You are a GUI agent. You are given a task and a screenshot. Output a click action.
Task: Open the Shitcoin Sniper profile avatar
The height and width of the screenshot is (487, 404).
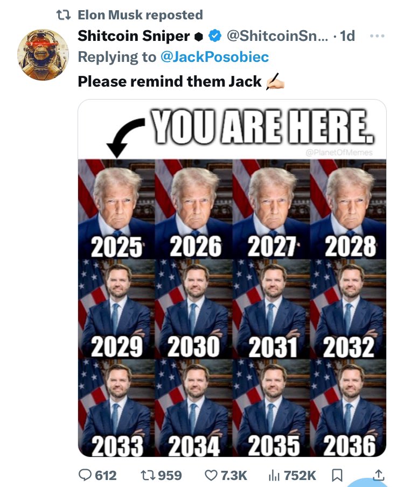point(43,55)
